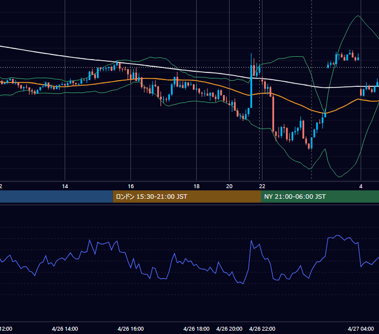379x334 pixels.
Task: Click the hour label 4 on price chart axis
Action: [361, 186]
